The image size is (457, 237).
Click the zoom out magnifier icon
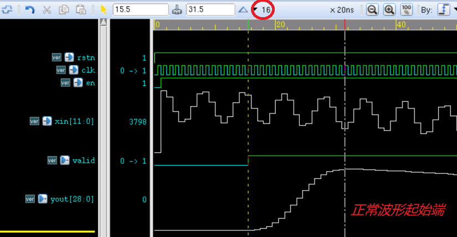click(372, 9)
